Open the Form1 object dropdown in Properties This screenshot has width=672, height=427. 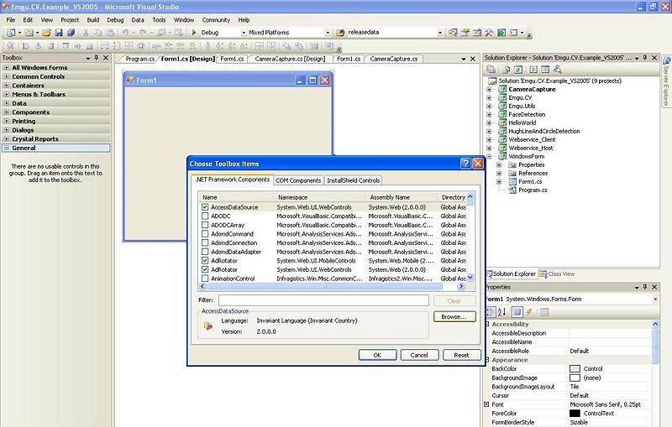coord(655,299)
